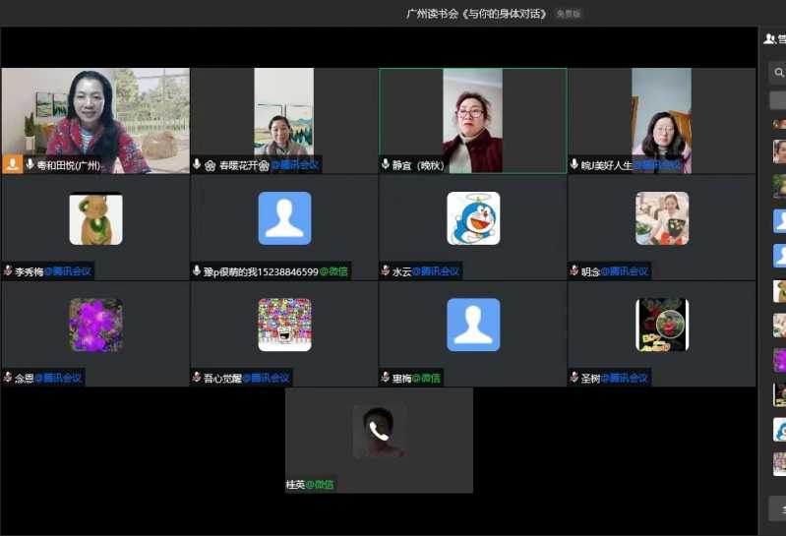Toggle the microphone icon beside 静宜（晚秋）

point(386,164)
